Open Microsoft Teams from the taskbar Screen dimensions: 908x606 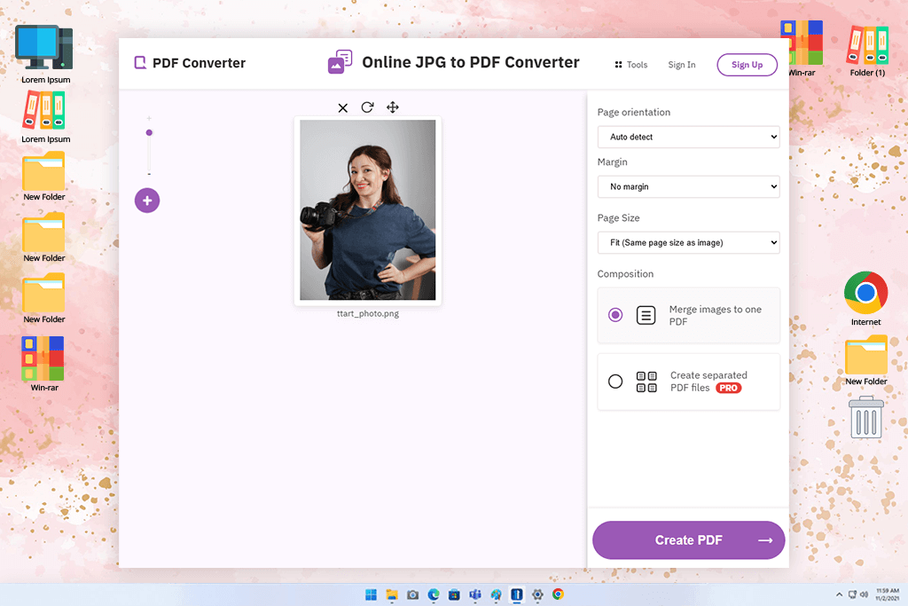point(475,594)
